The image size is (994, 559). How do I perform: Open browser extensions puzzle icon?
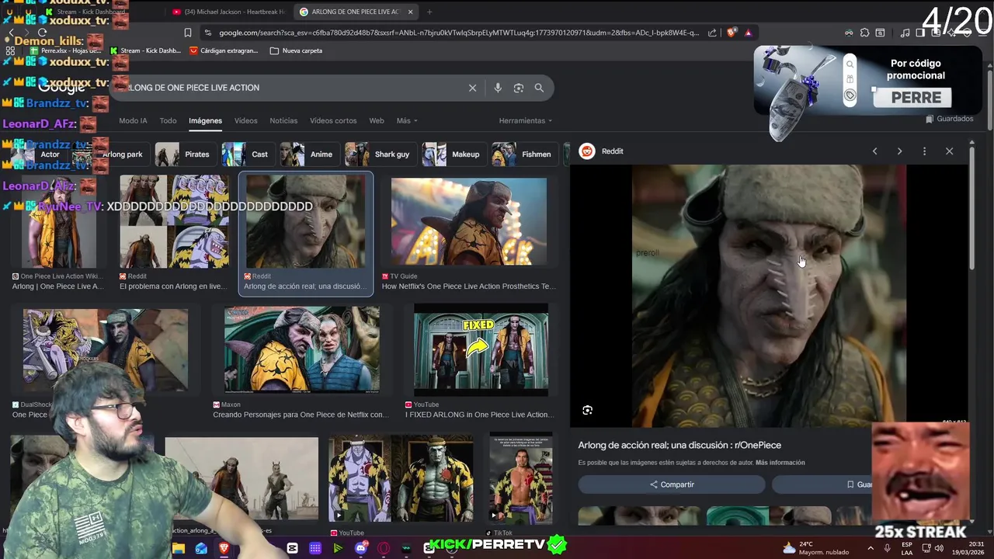[x=864, y=33]
